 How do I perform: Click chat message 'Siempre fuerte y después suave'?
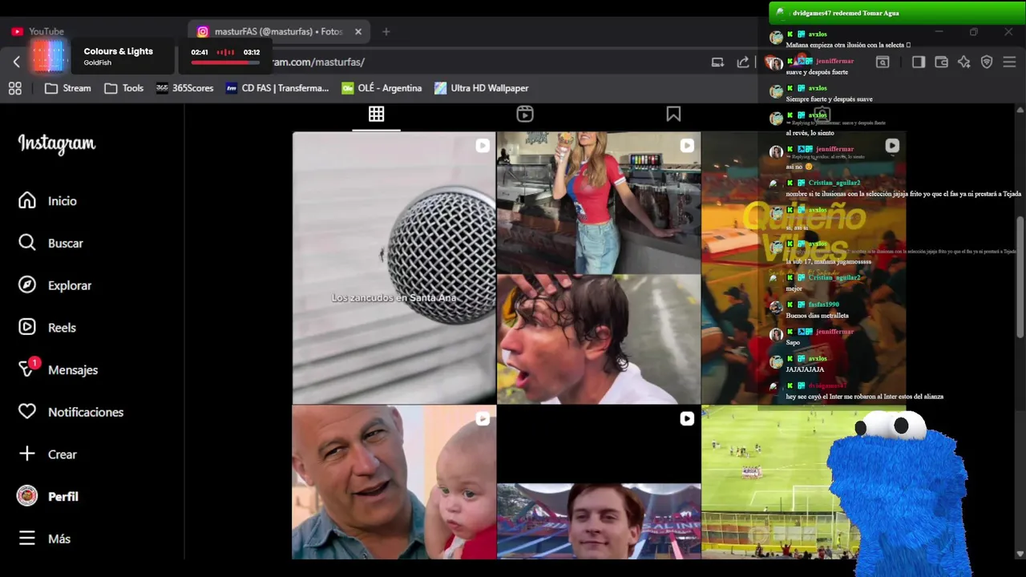point(829,99)
